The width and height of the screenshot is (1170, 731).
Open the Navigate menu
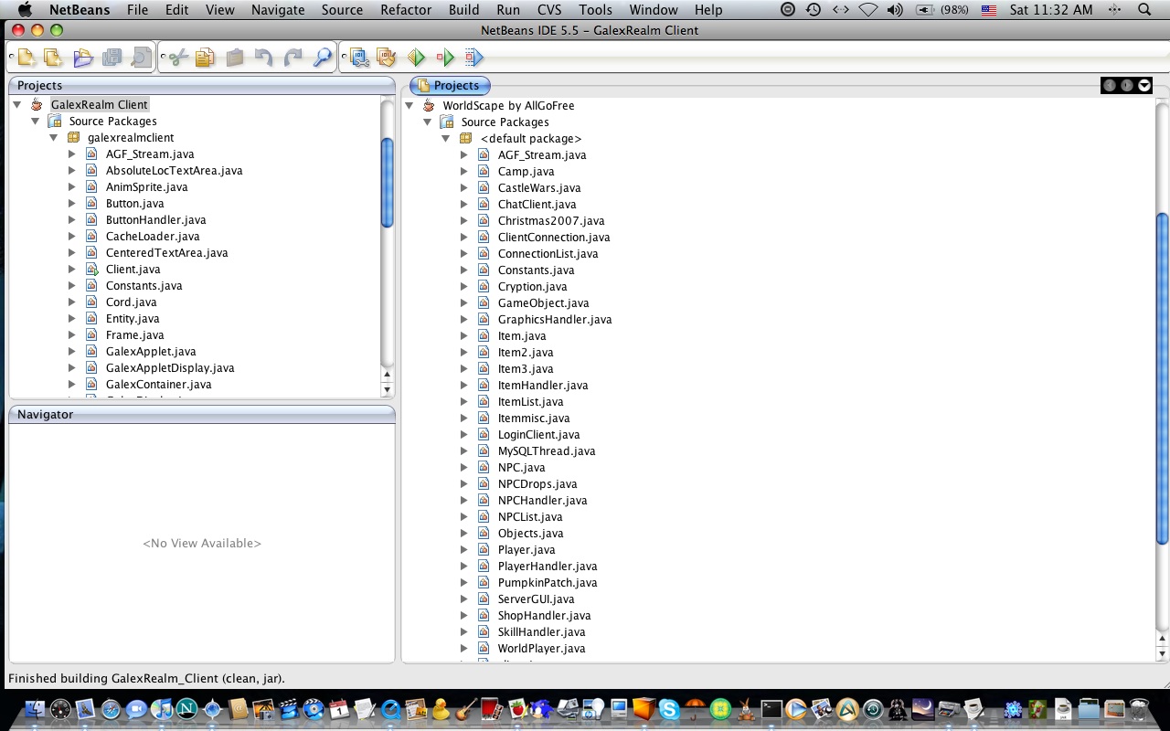(278, 10)
